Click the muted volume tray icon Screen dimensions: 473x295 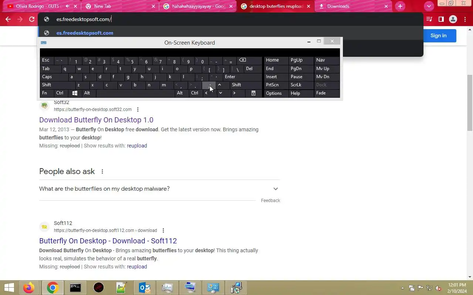[x=438, y=288]
